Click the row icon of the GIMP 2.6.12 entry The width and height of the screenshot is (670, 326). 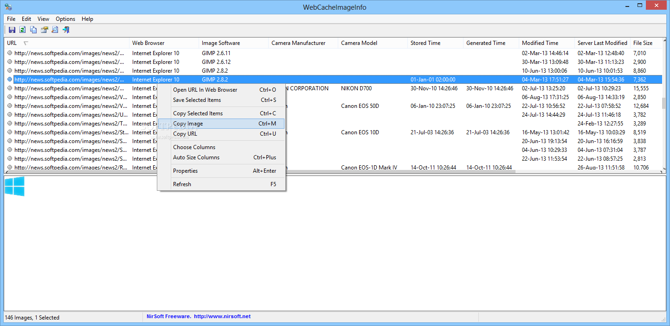coord(10,62)
